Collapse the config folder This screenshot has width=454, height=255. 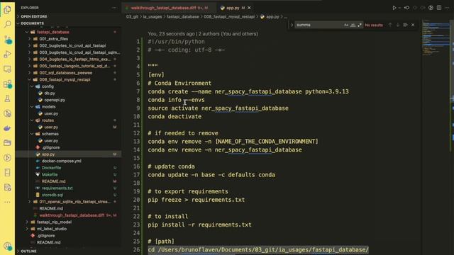pos(48,86)
